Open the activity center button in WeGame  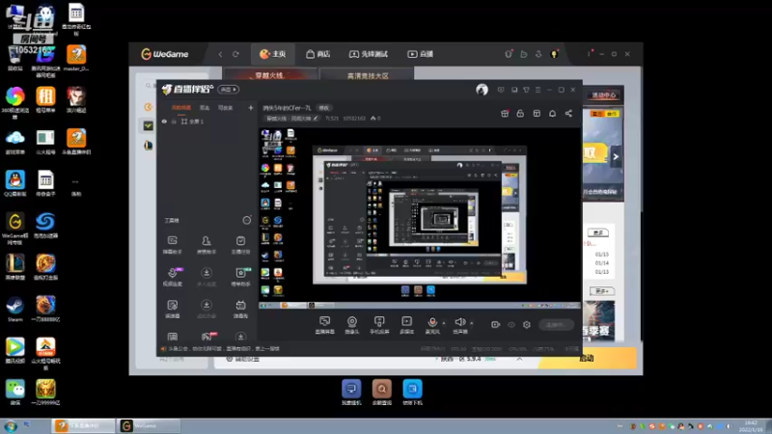pyautogui.click(x=604, y=95)
